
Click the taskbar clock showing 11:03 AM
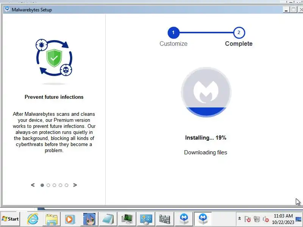[x=283, y=219]
